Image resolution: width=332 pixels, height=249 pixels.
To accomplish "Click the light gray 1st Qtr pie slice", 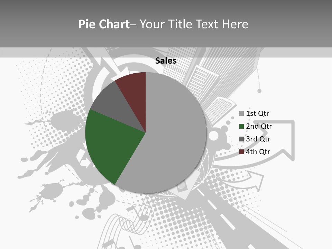I will pyautogui.click(x=173, y=138).
